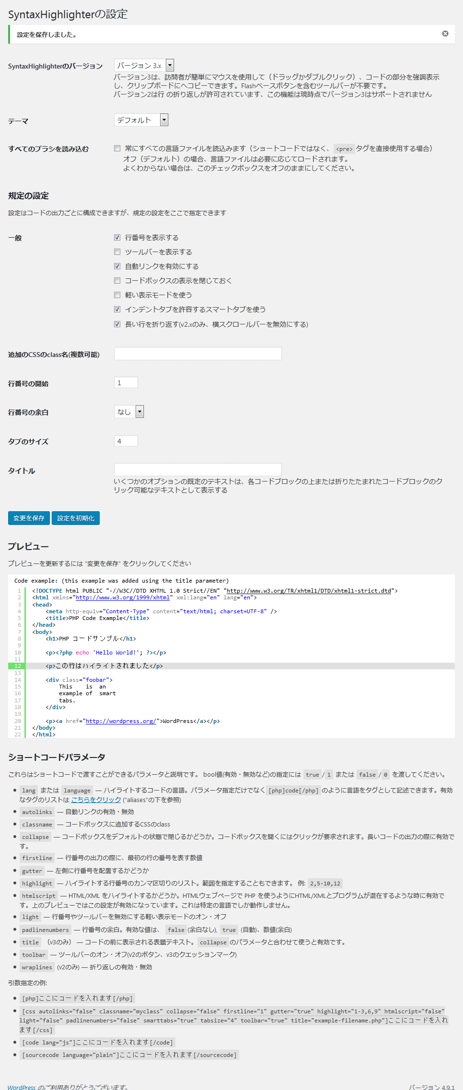
Task: Focus the additional CSS class name field
Action: tap(197, 354)
